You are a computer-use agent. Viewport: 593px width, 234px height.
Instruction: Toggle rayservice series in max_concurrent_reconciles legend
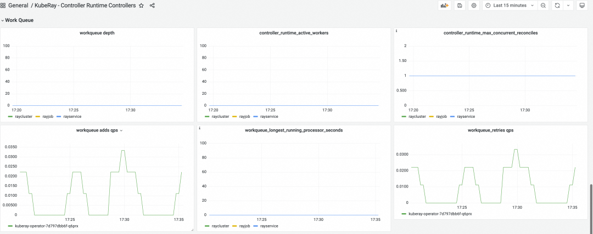point(466,117)
